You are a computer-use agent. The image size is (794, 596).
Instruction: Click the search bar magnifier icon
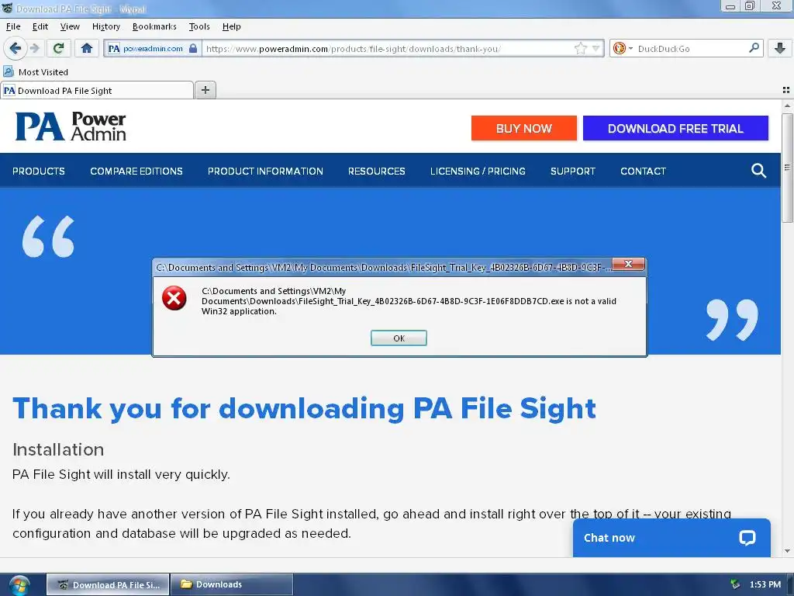click(754, 48)
